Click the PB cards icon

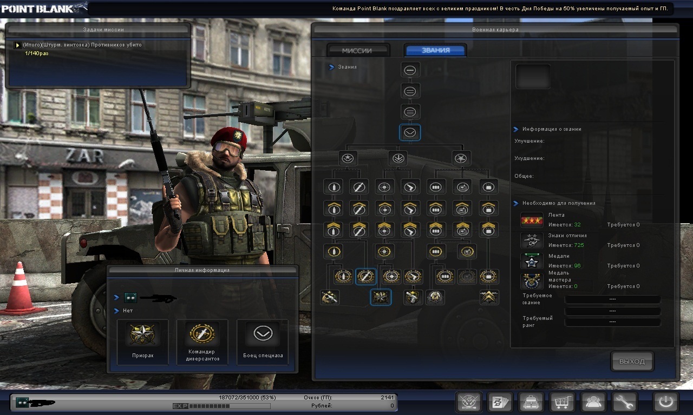500,403
